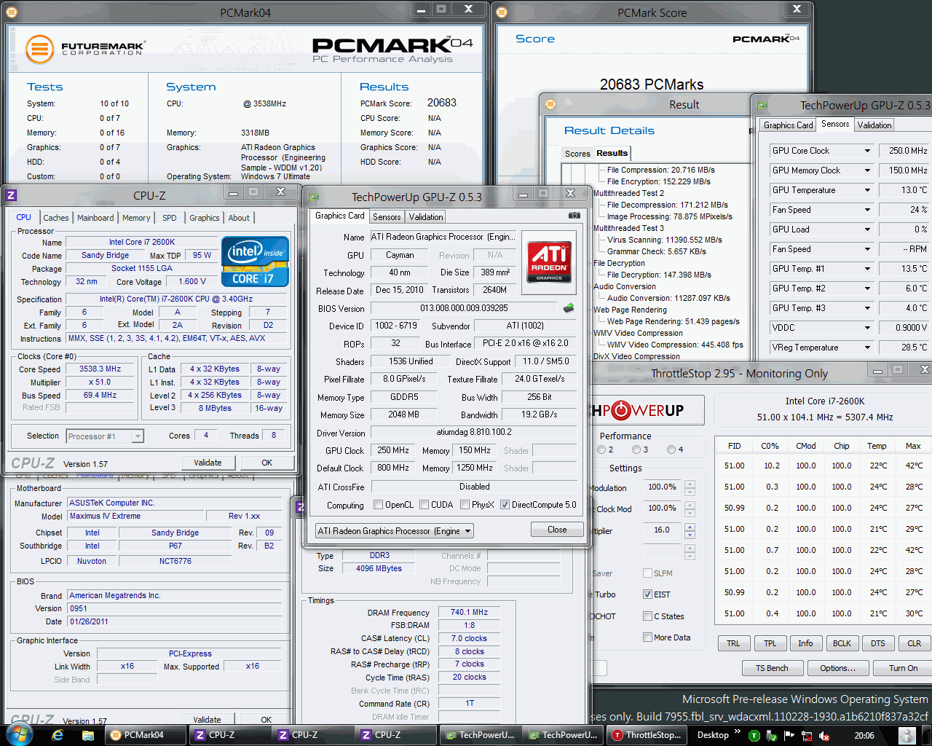Open the GPU Load sensor dropdown

(867, 229)
